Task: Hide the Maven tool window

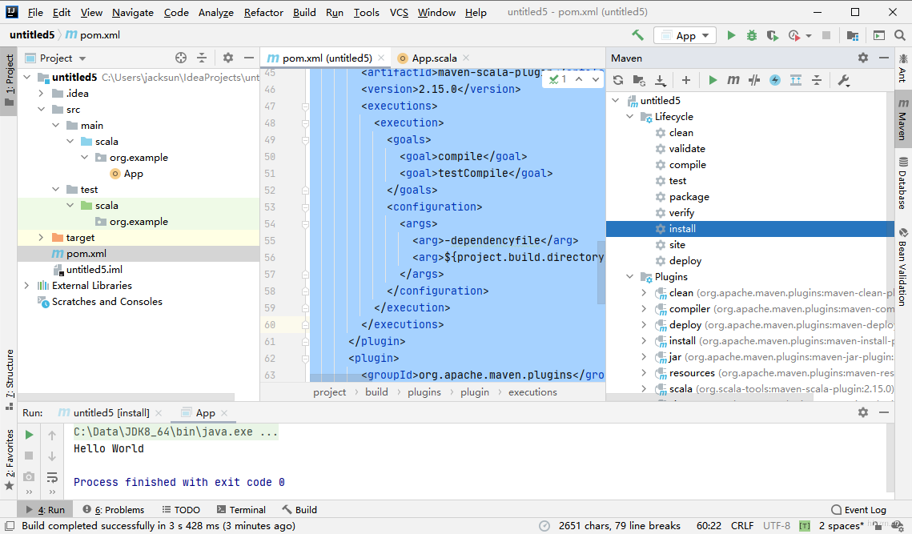Action: [x=884, y=58]
